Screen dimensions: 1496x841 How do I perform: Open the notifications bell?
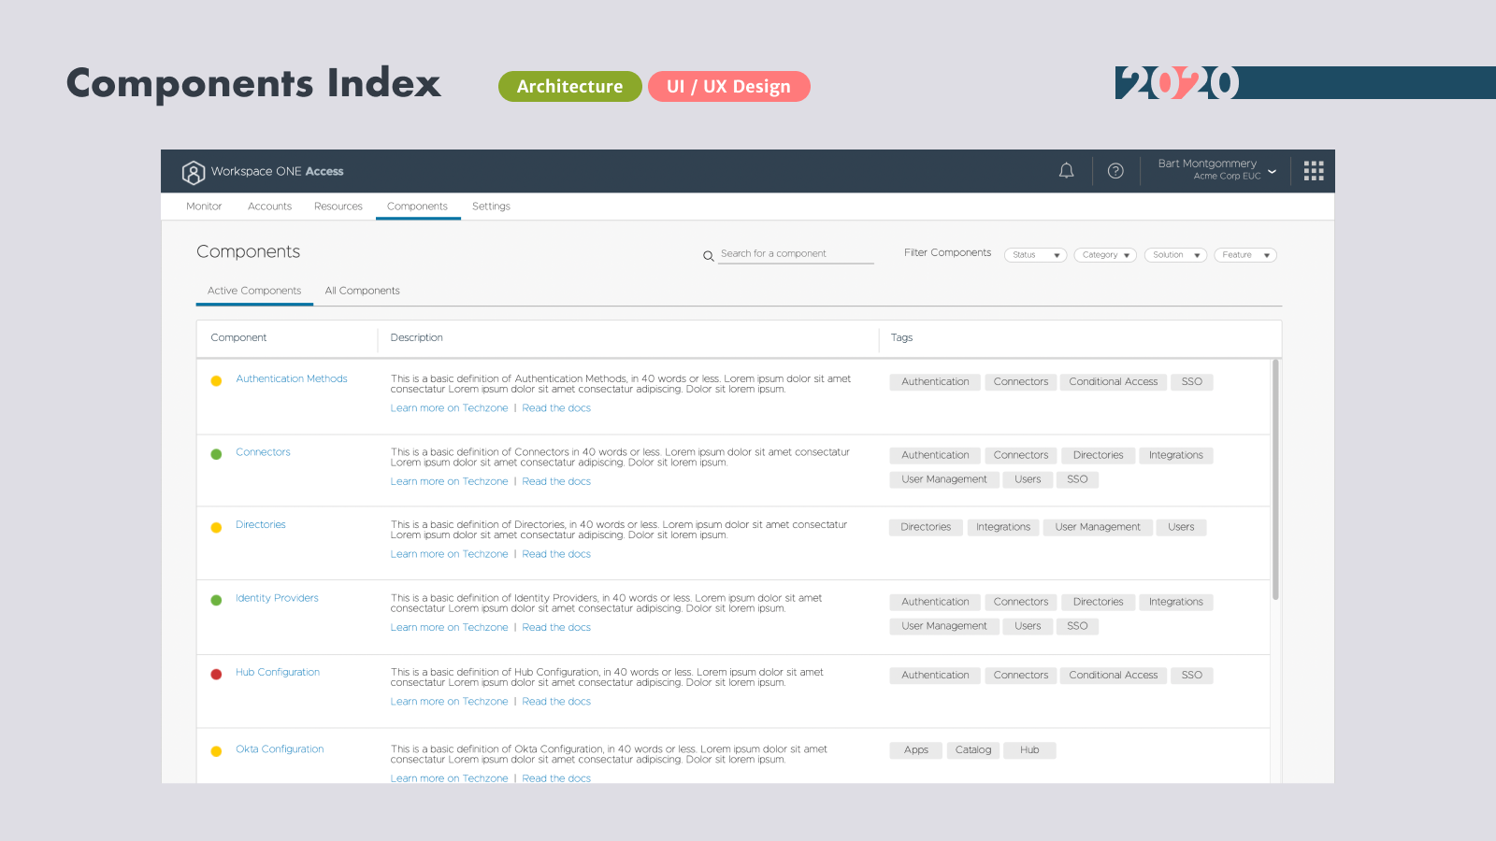coord(1066,171)
